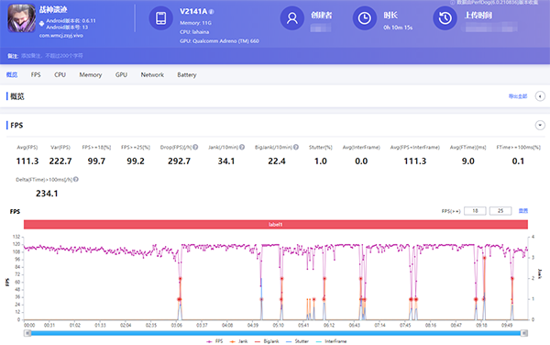Show help for BigJank(/10min) metric
Viewport: 550px width, 345px height.
pos(296,147)
